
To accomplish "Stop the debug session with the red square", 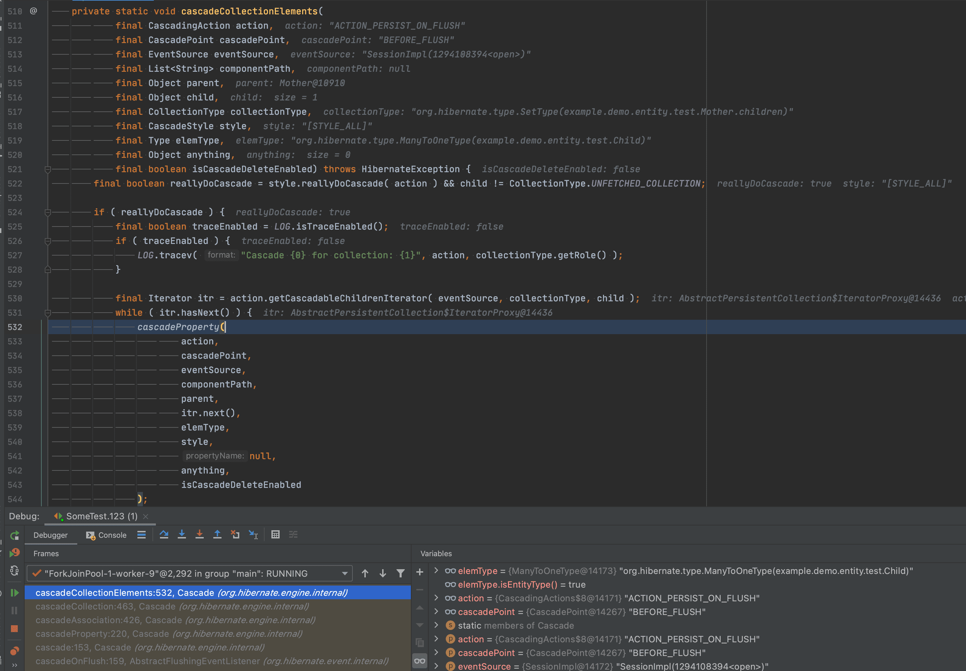I will pos(14,629).
